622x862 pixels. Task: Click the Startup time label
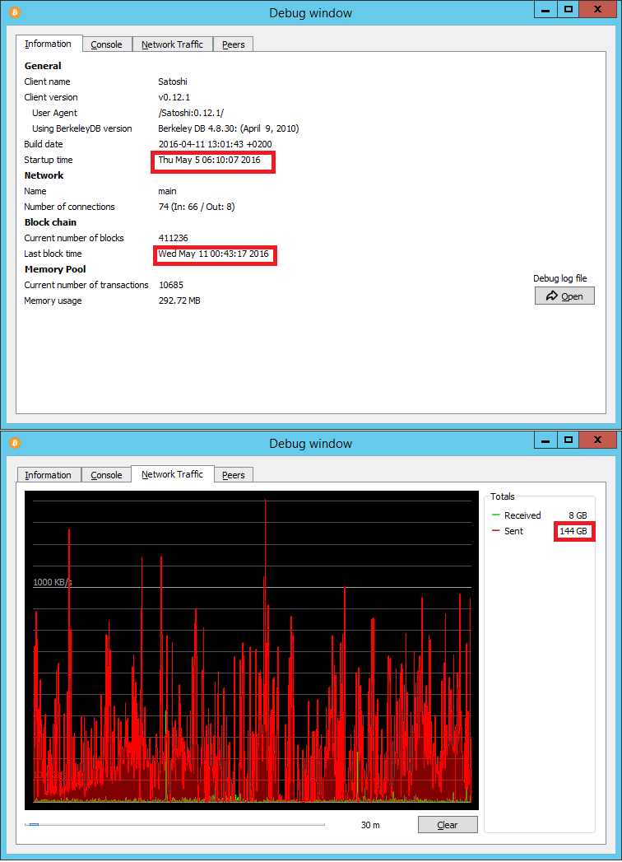49,160
